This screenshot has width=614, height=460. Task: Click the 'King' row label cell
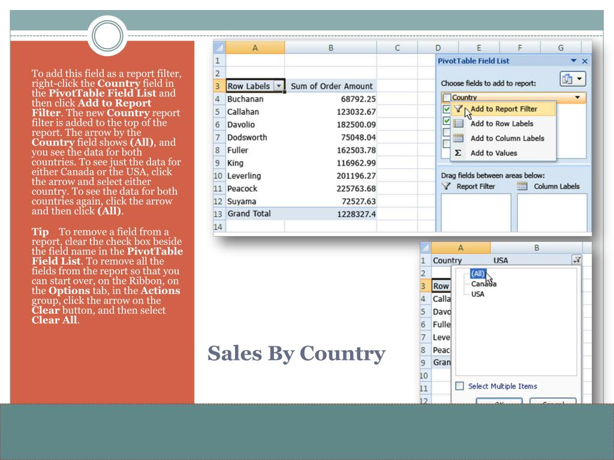point(255,163)
